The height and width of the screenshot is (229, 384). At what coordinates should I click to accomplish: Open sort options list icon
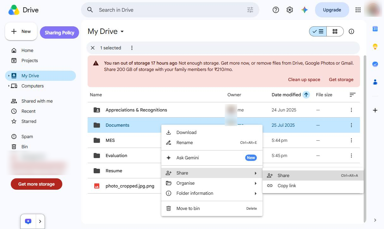click(x=352, y=95)
